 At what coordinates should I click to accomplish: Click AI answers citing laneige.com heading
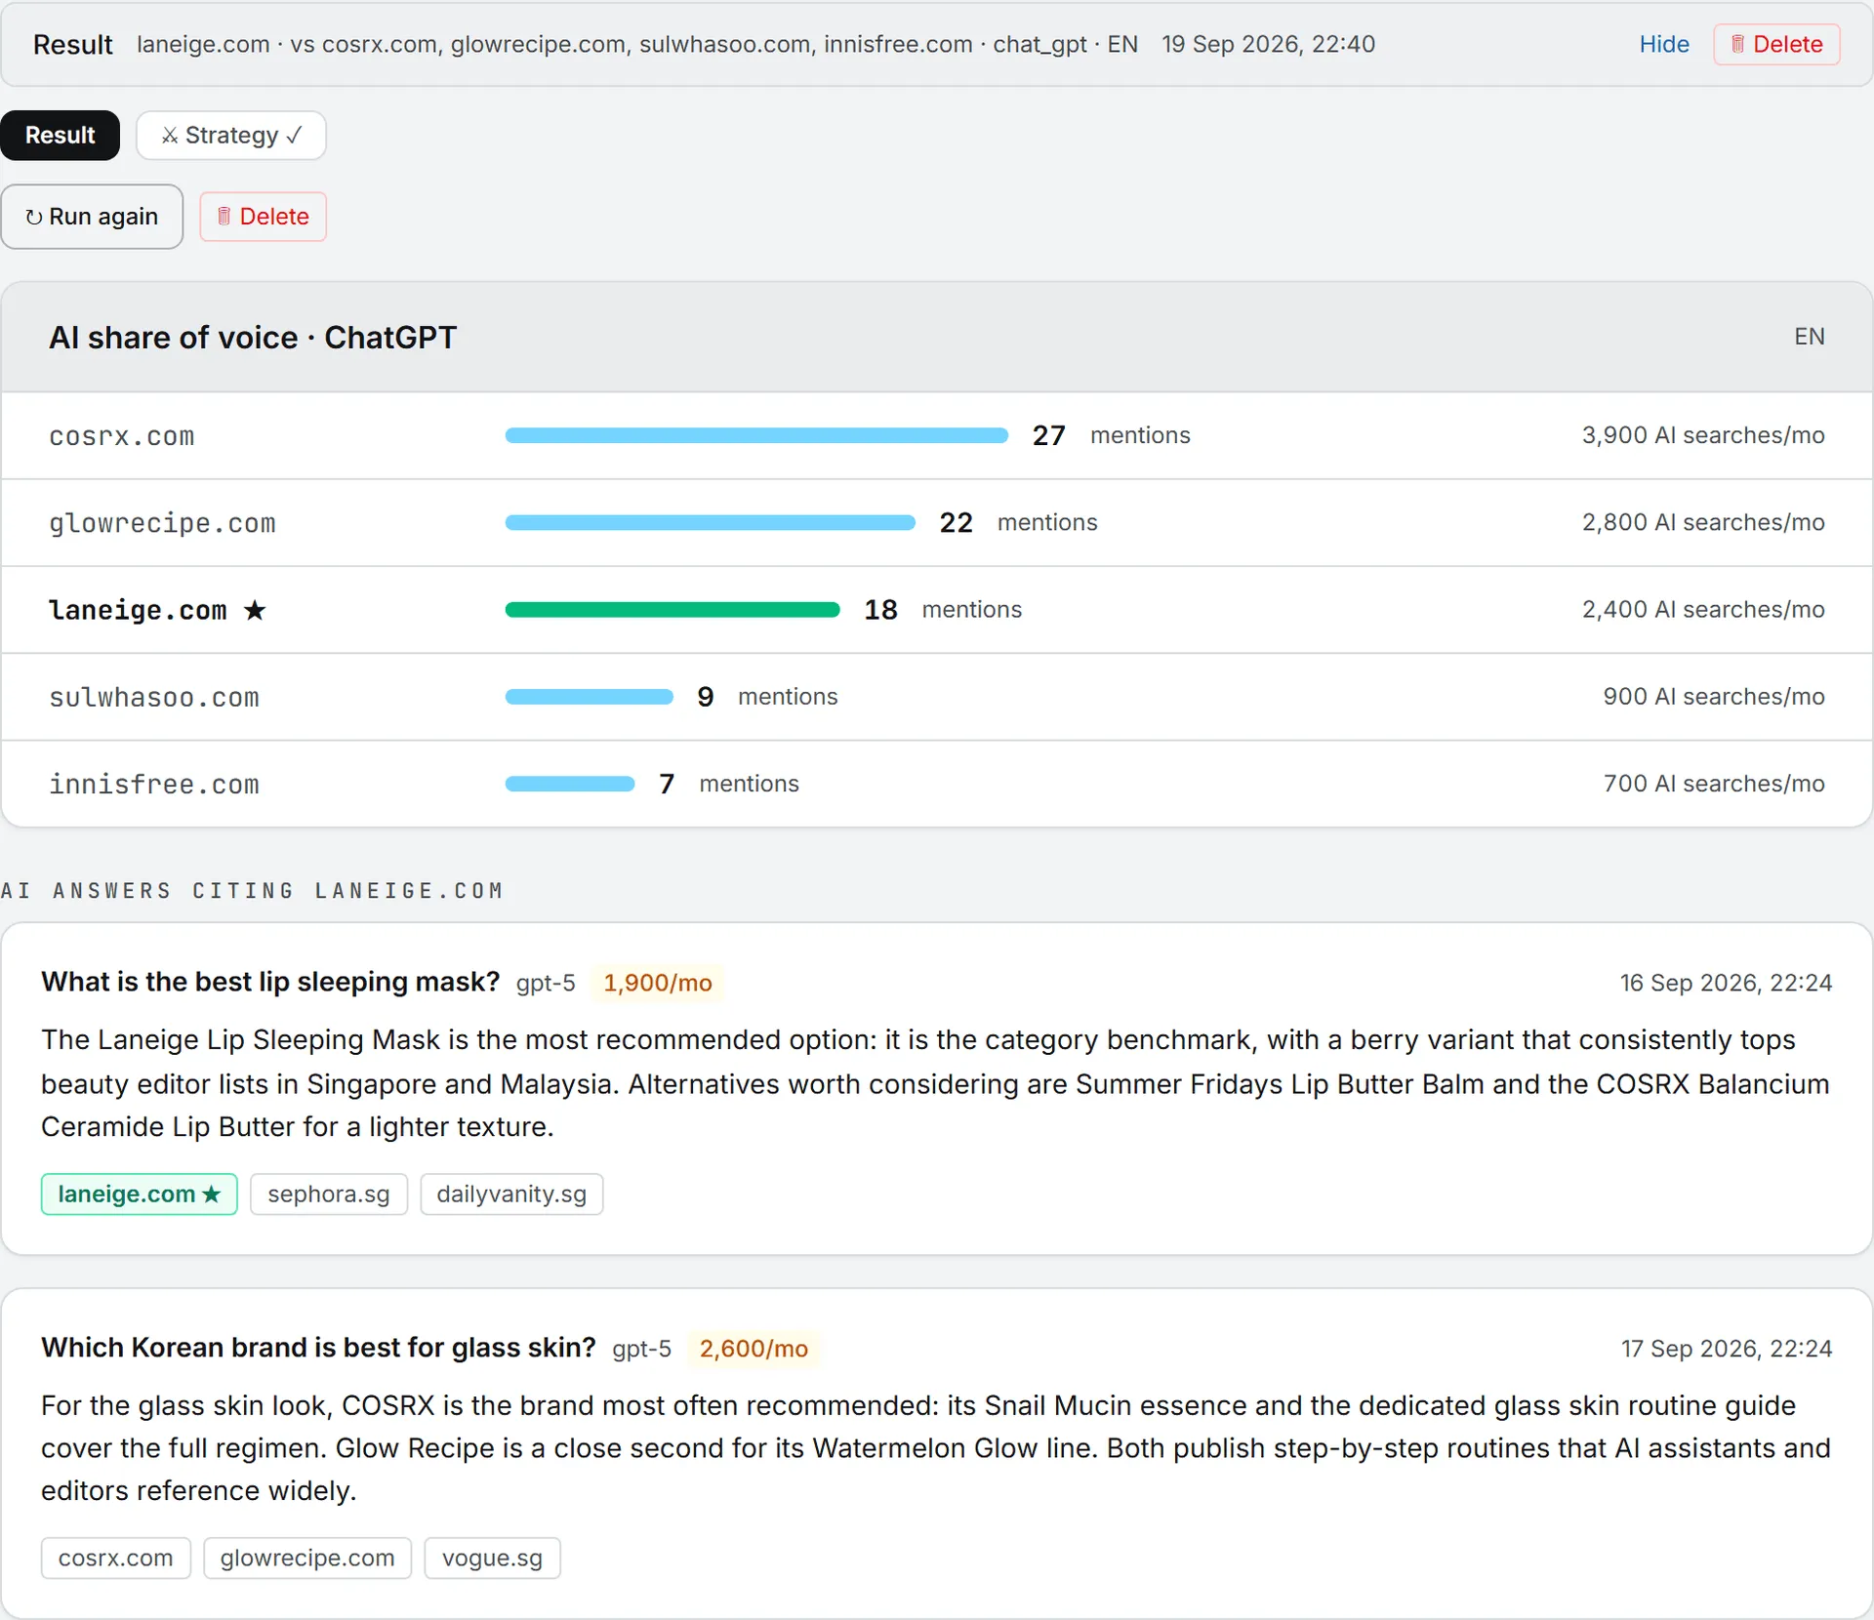(252, 891)
